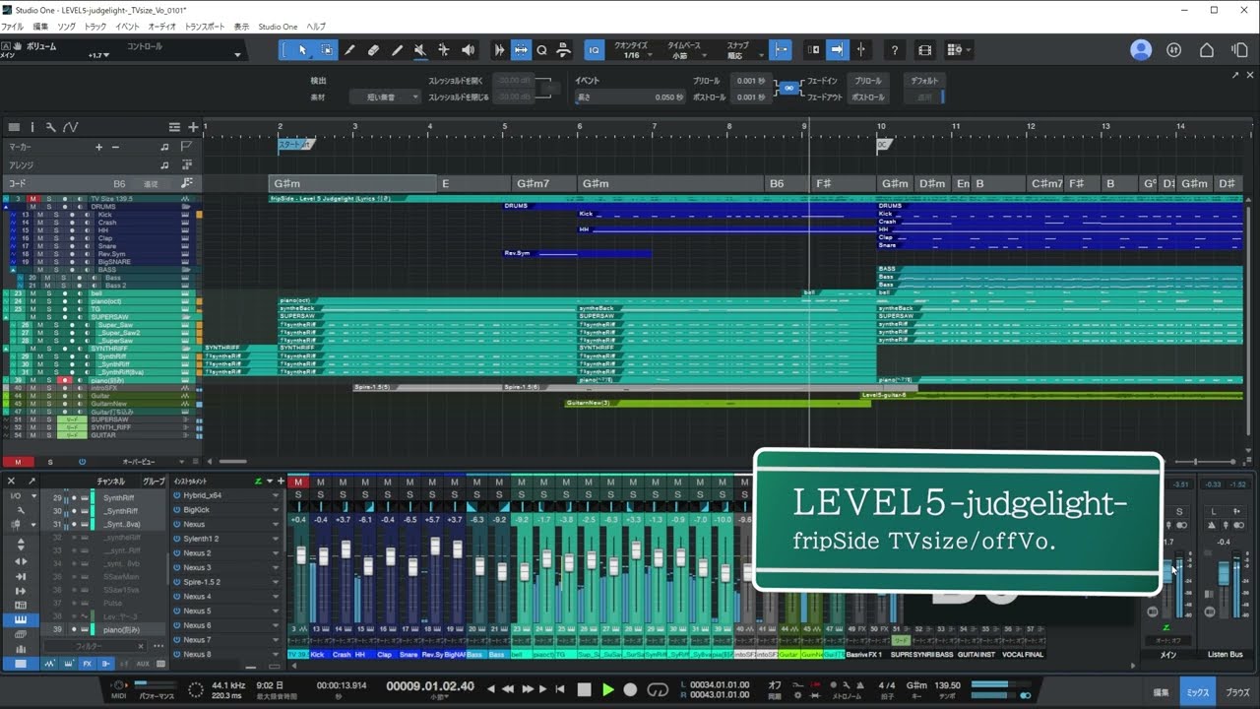Screen dimensions: 1260x709
Task: Mute the Kick track
Action: click(40, 215)
